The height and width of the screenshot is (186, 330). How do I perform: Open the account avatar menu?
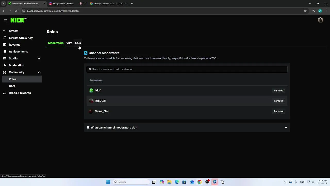[x=320, y=20]
